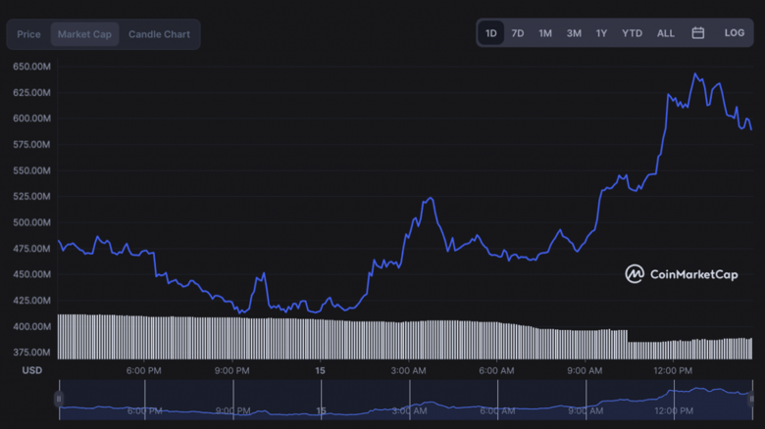Click the right handle of the range navigator
Image resolution: width=765 pixels, height=429 pixels.
point(751,400)
